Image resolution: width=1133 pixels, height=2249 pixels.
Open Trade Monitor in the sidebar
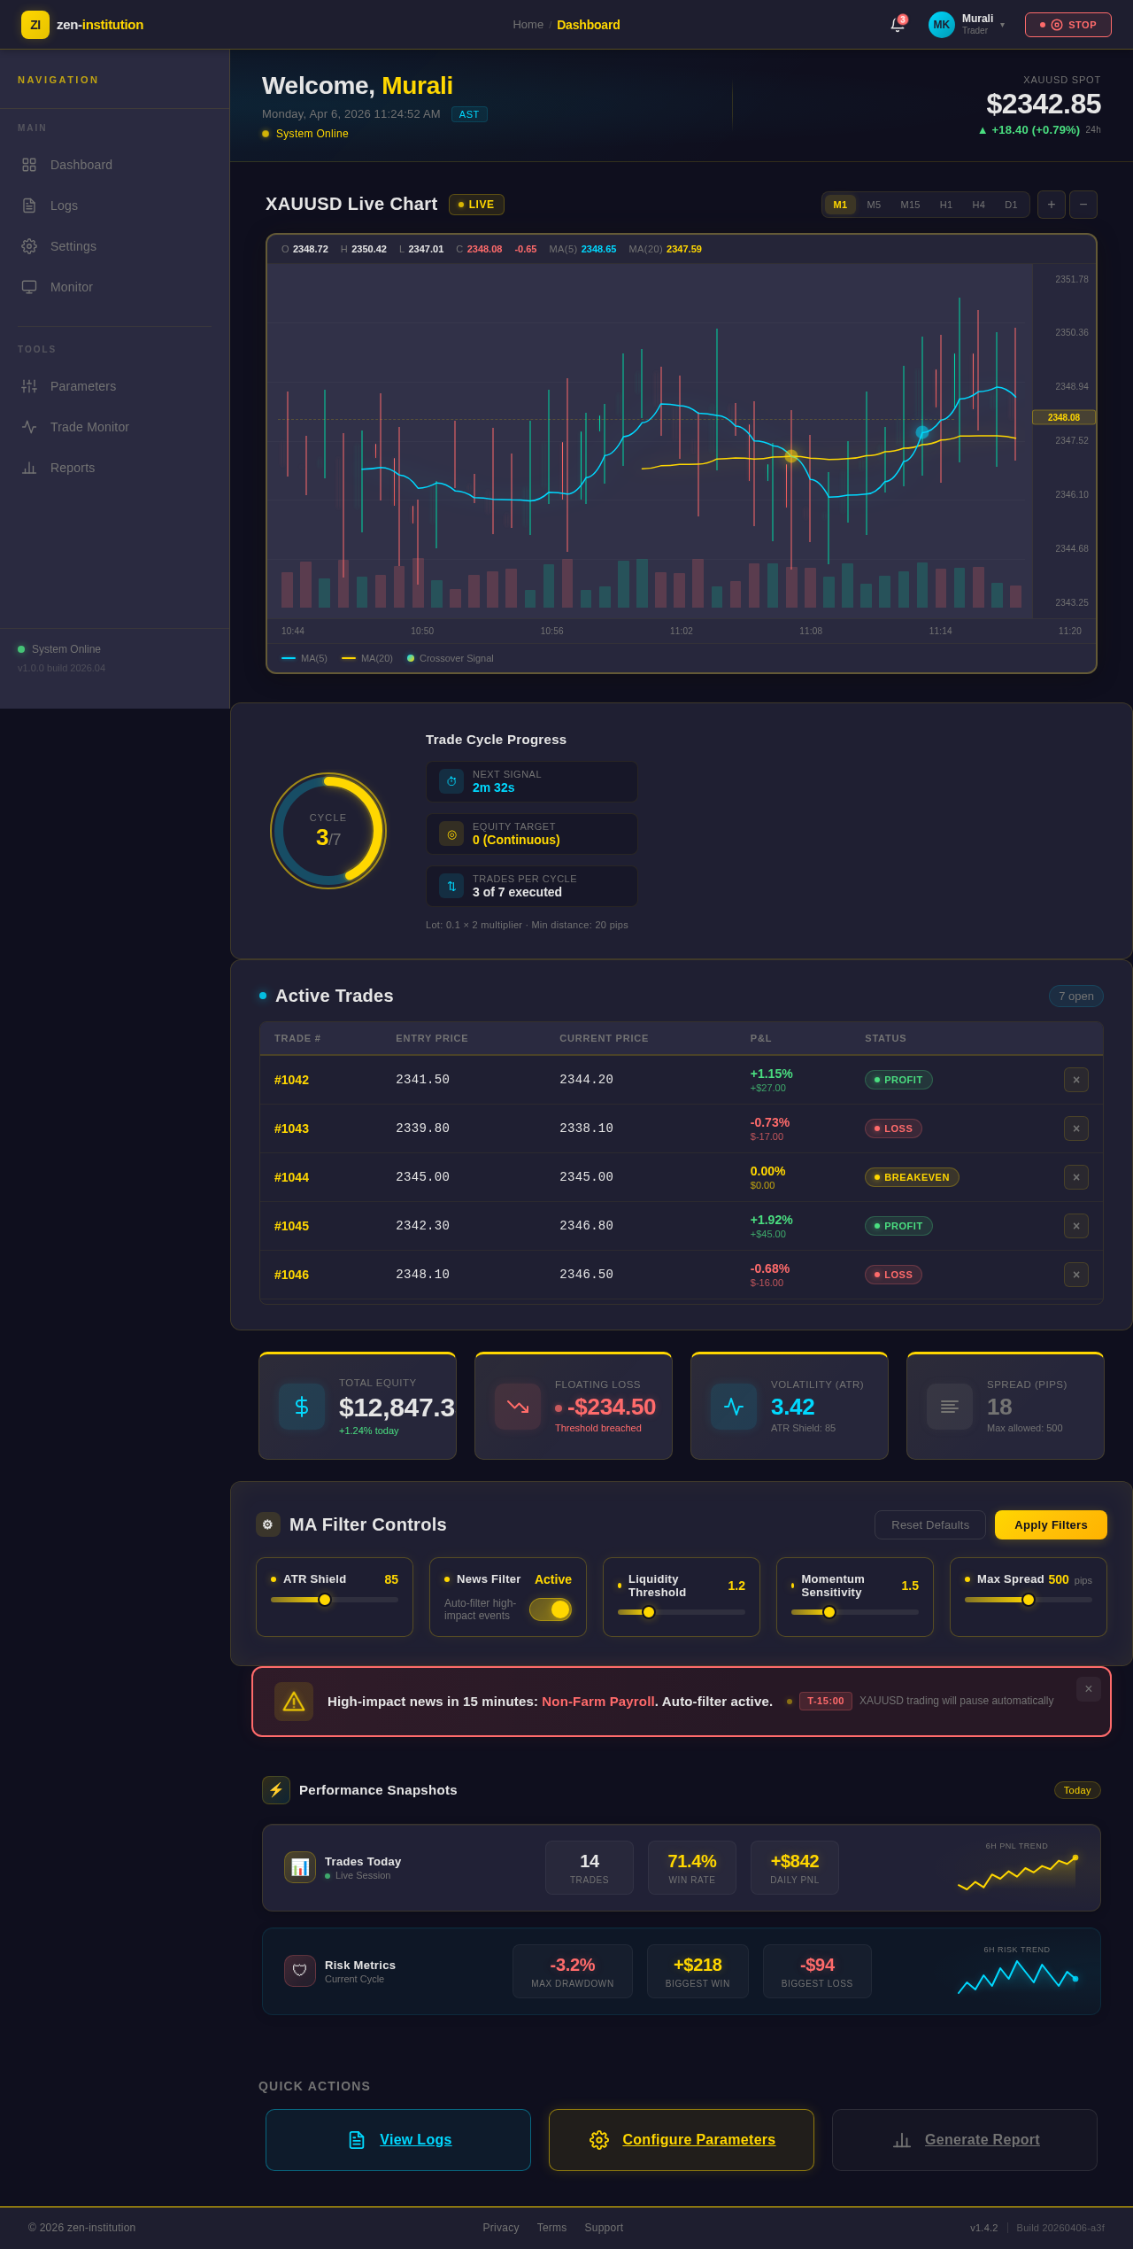click(x=115, y=427)
